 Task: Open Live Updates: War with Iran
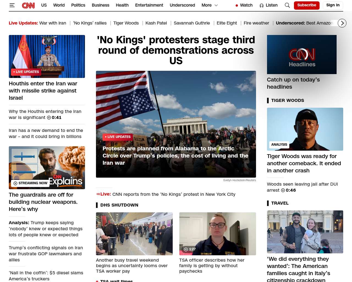(37, 23)
